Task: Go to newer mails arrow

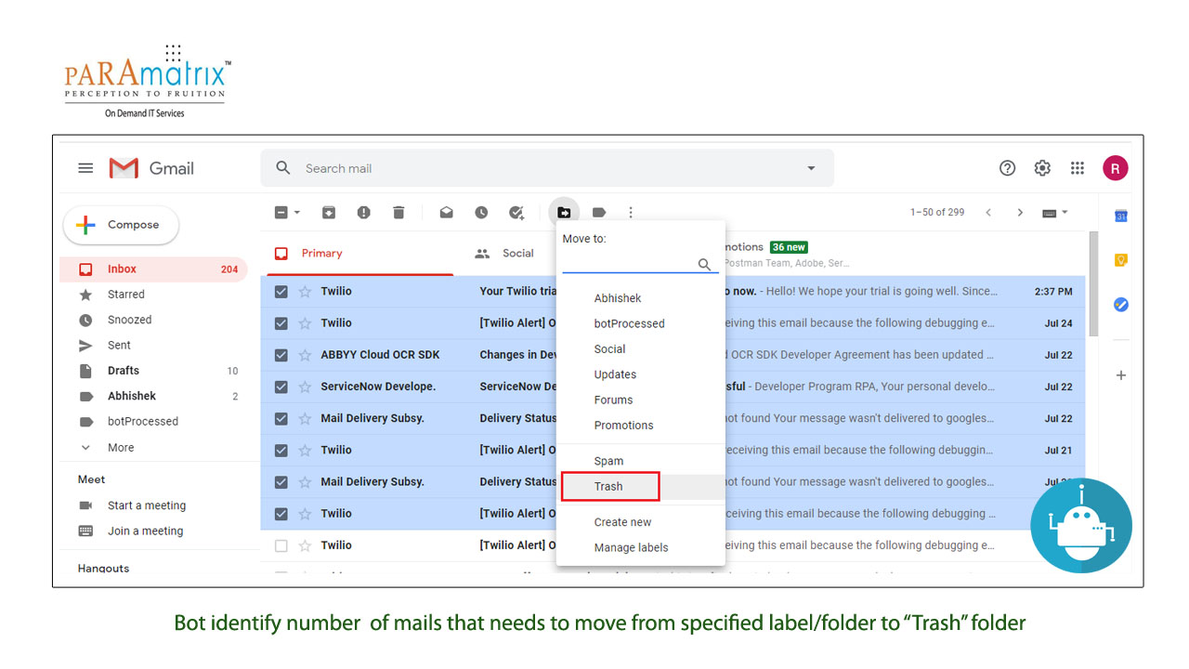Action: click(988, 213)
